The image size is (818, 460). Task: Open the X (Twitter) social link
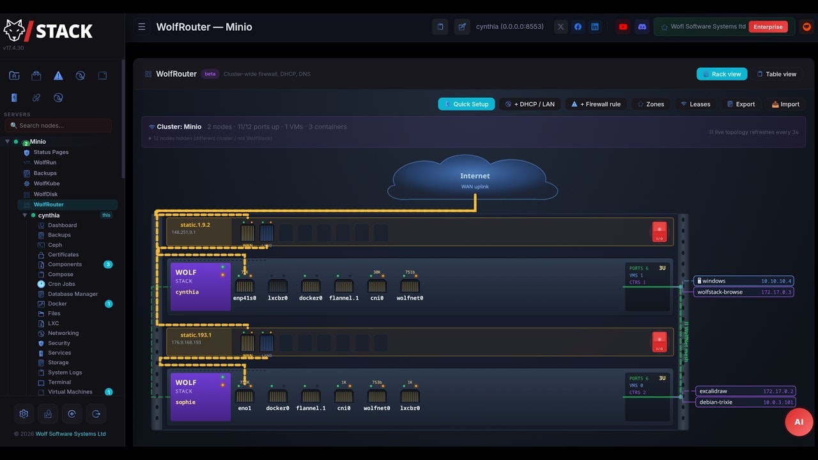(x=560, y=27)
